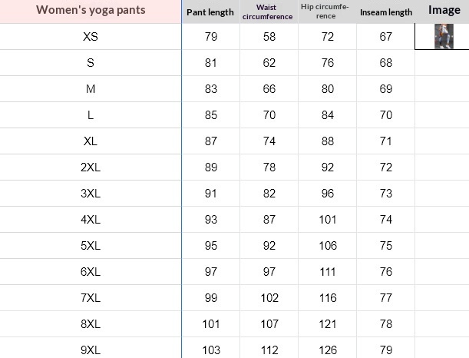The height and width of the screenshot is (358, 469).
Task: Select S waist circumference cell showing 62
Action: [269, 63]
